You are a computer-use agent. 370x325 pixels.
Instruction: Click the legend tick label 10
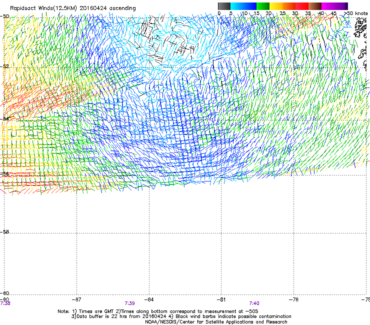[244, 13]
